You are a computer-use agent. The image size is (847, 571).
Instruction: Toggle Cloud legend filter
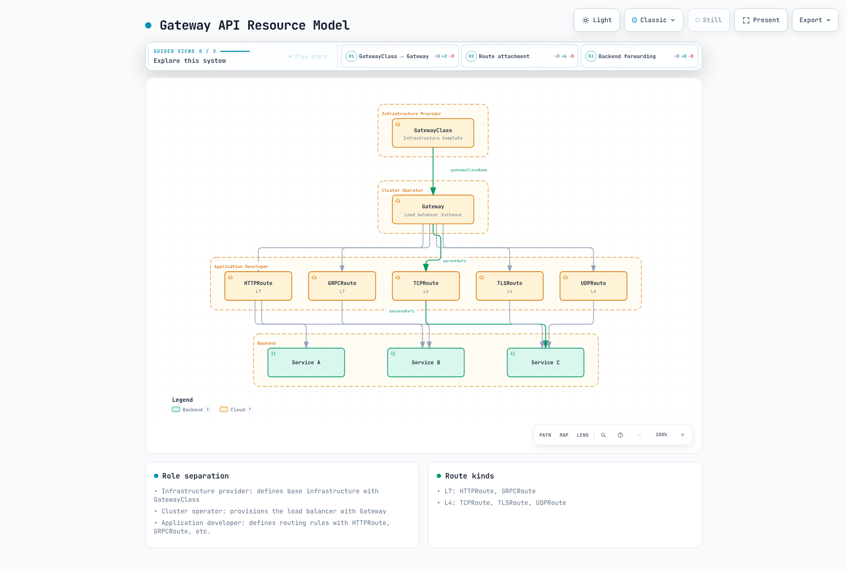(237, 410)
